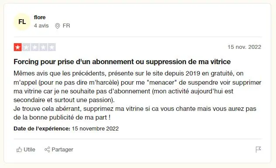The image size is (276, 168).
Task: Open the FL profile avatar
Action: (x=22, y=22)
